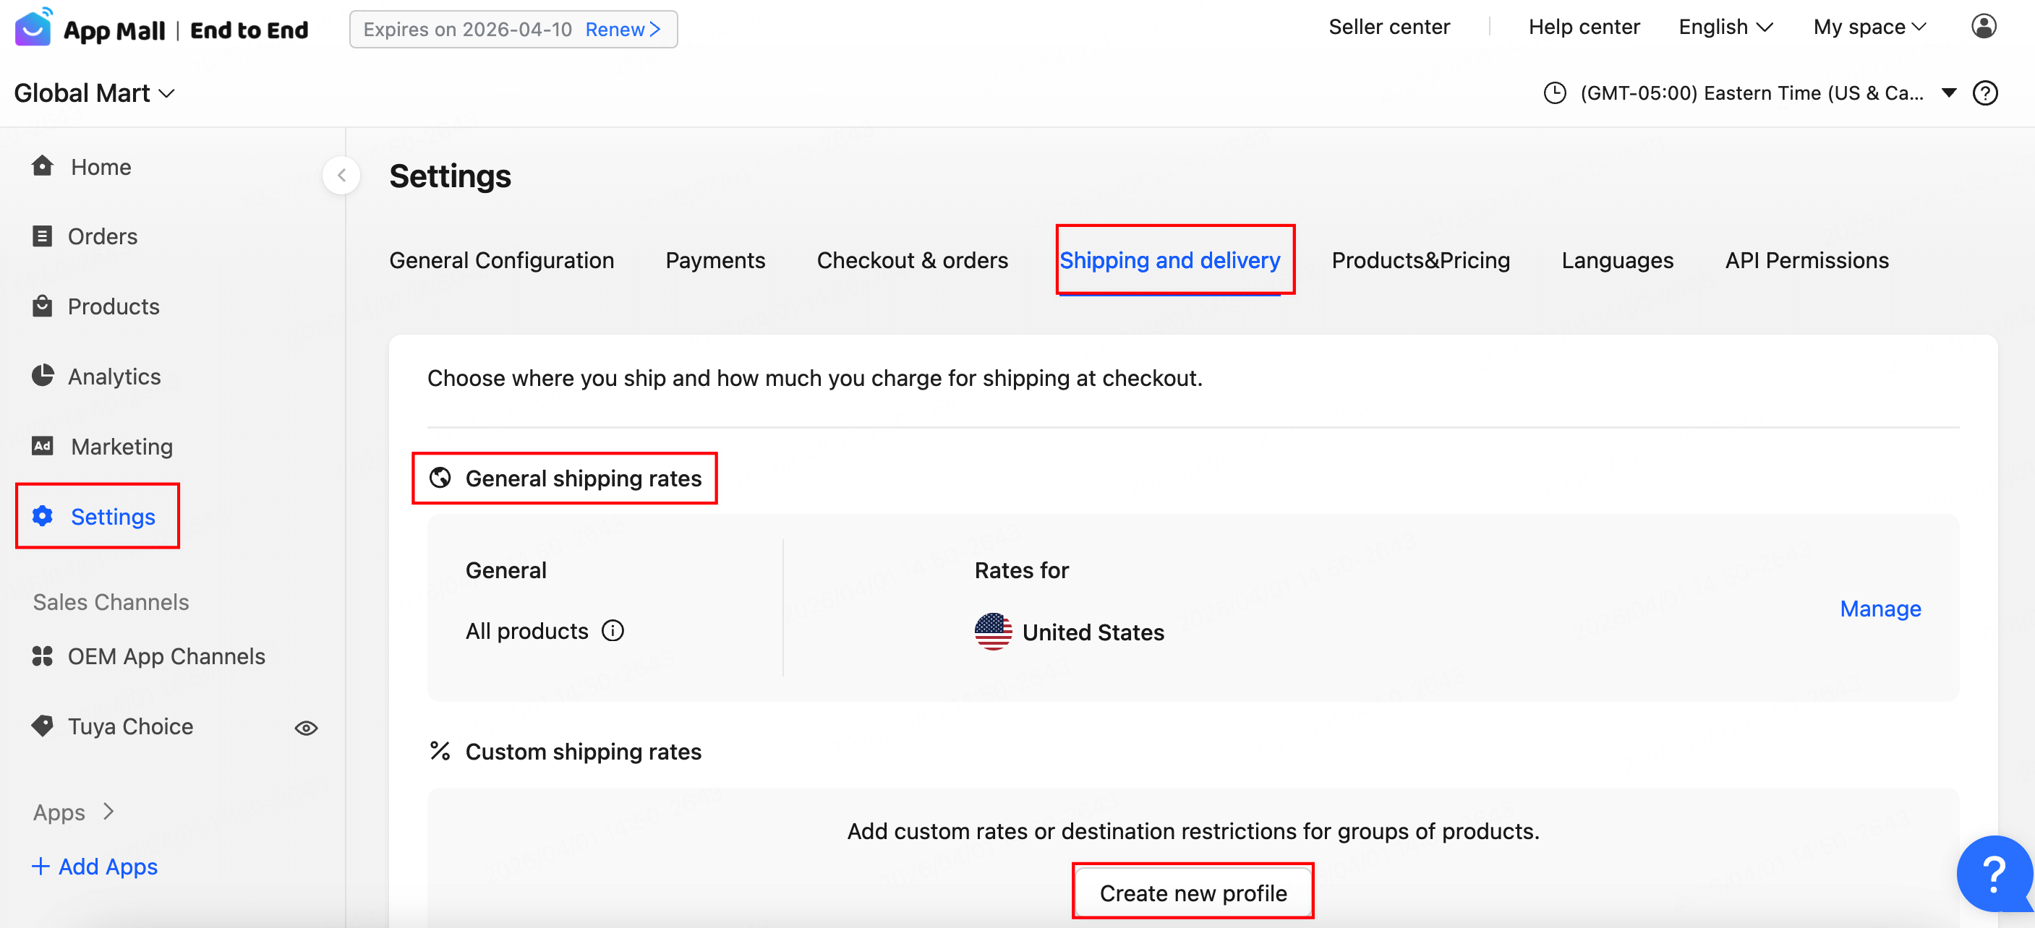
Task: Open the timezone selector dropdown
Action: click(1949, 93)
